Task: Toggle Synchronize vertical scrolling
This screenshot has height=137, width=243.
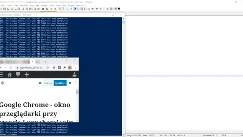Action: click(x=59, y=9)
